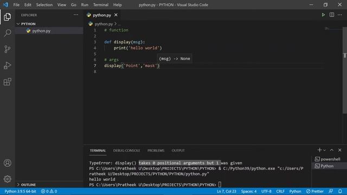Open the File menu
This screenshot has width=347, height=195.
pyautogui.click(x=16, y=5)
